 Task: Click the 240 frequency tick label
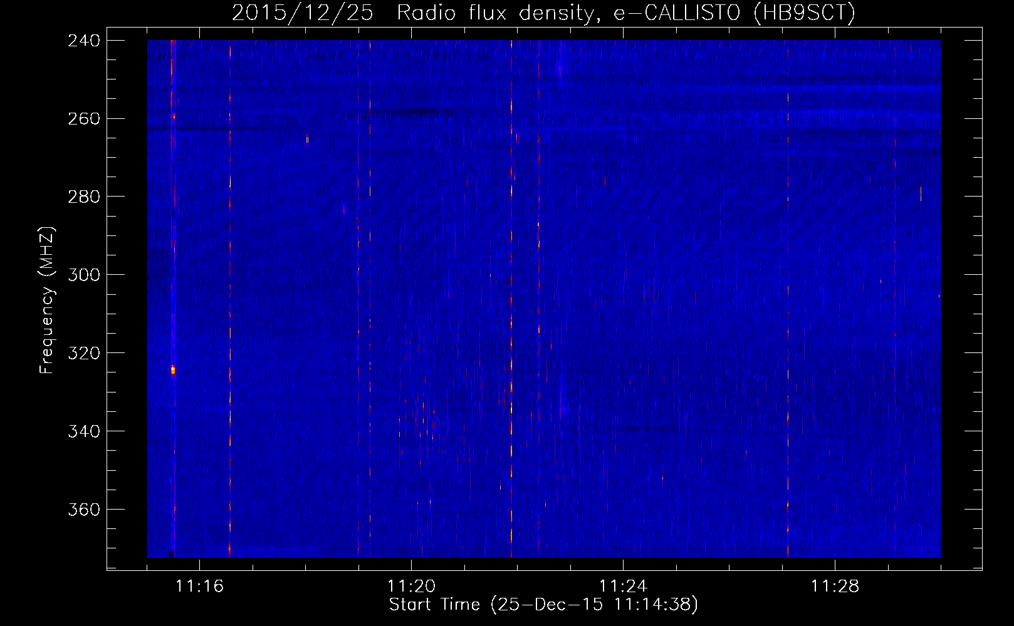[x=84, y=41]
